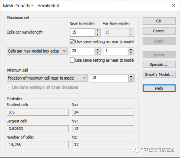180x158 pixels.
Task: Increment the near-to-model box edge value of 20
Action: click(x=98, y=49)
